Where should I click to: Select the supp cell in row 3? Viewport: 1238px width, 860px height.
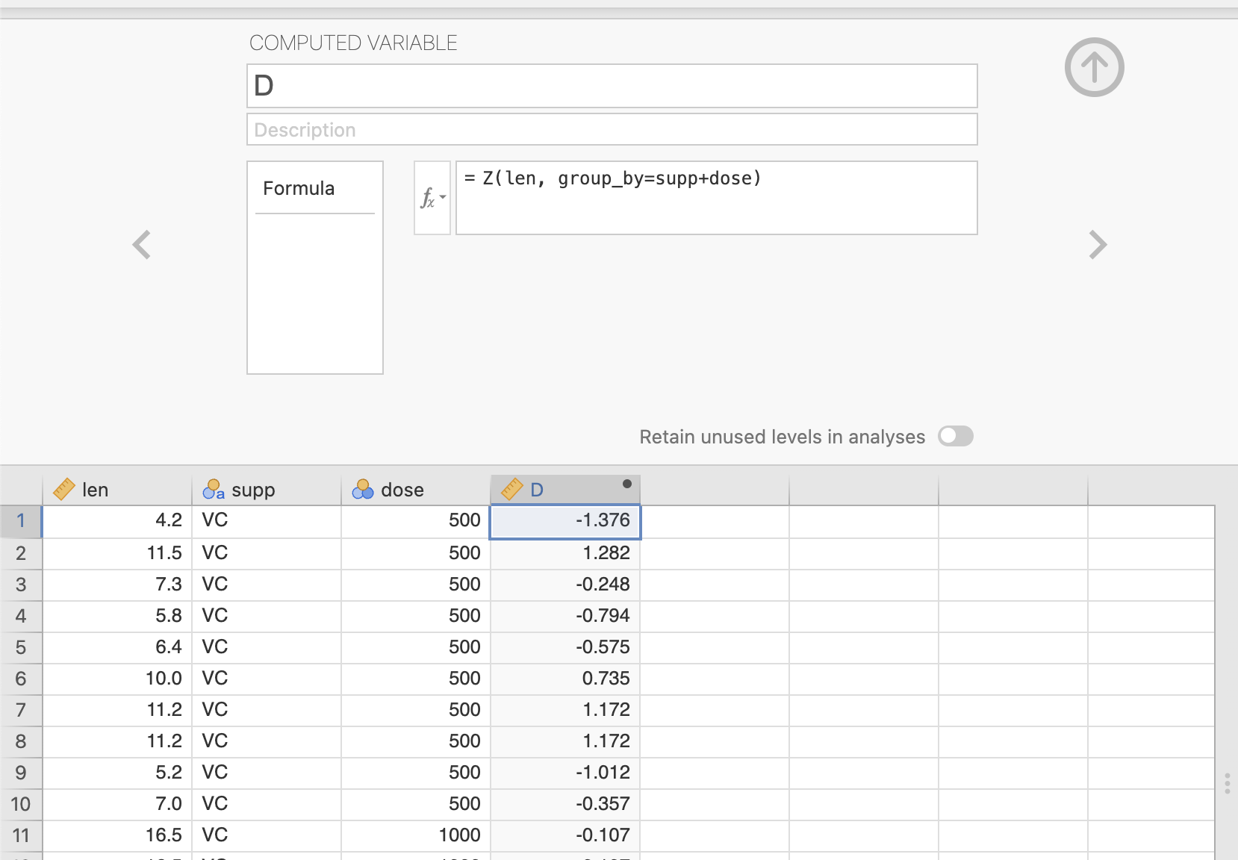coord(267,585)
